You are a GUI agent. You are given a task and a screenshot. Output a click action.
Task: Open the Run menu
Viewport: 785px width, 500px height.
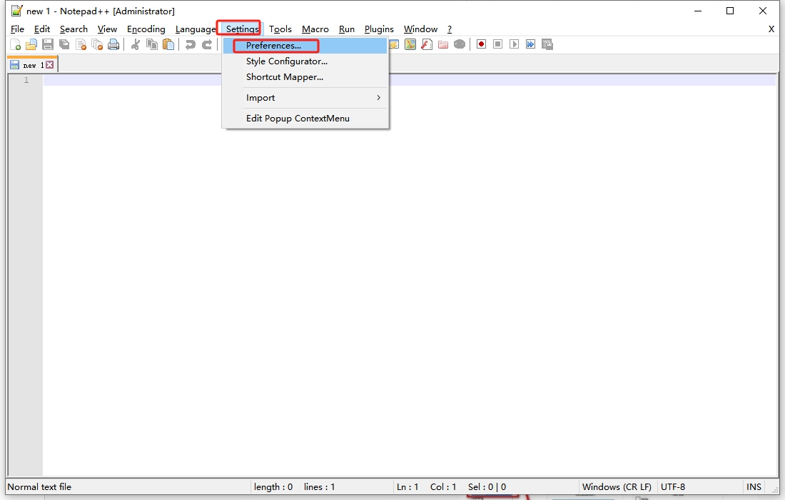click(346, 29)
